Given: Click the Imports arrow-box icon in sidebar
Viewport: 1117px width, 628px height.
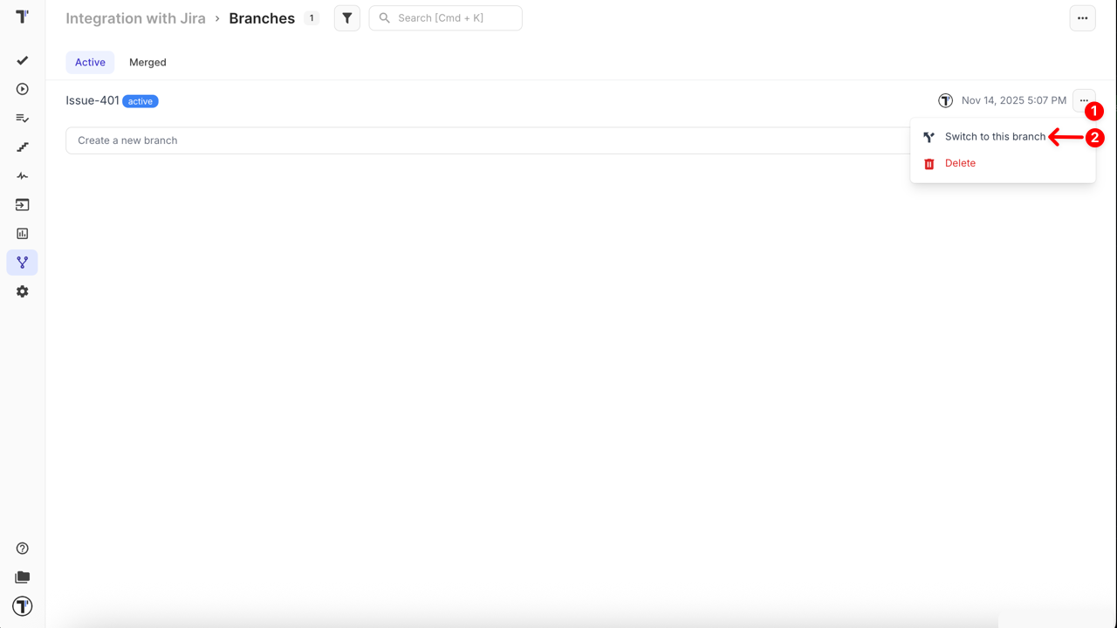Looking at the screenshot, I should pyautogui.click(x=23, y=205).
